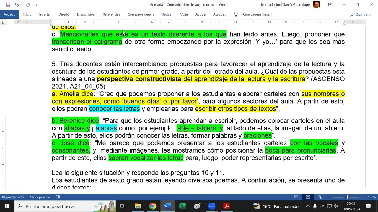This screenshot has width=378, height=212.
Task: Switch to the Inicio ribbon tab
Action: (27, 14)
